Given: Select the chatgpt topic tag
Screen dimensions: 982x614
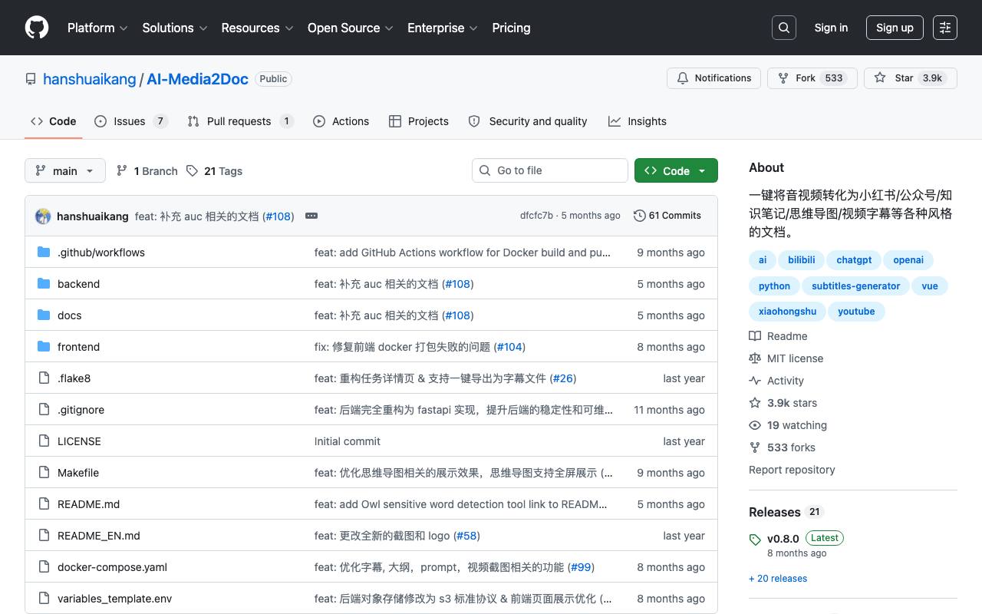Looking at the screenshot, I should point(854,260).
